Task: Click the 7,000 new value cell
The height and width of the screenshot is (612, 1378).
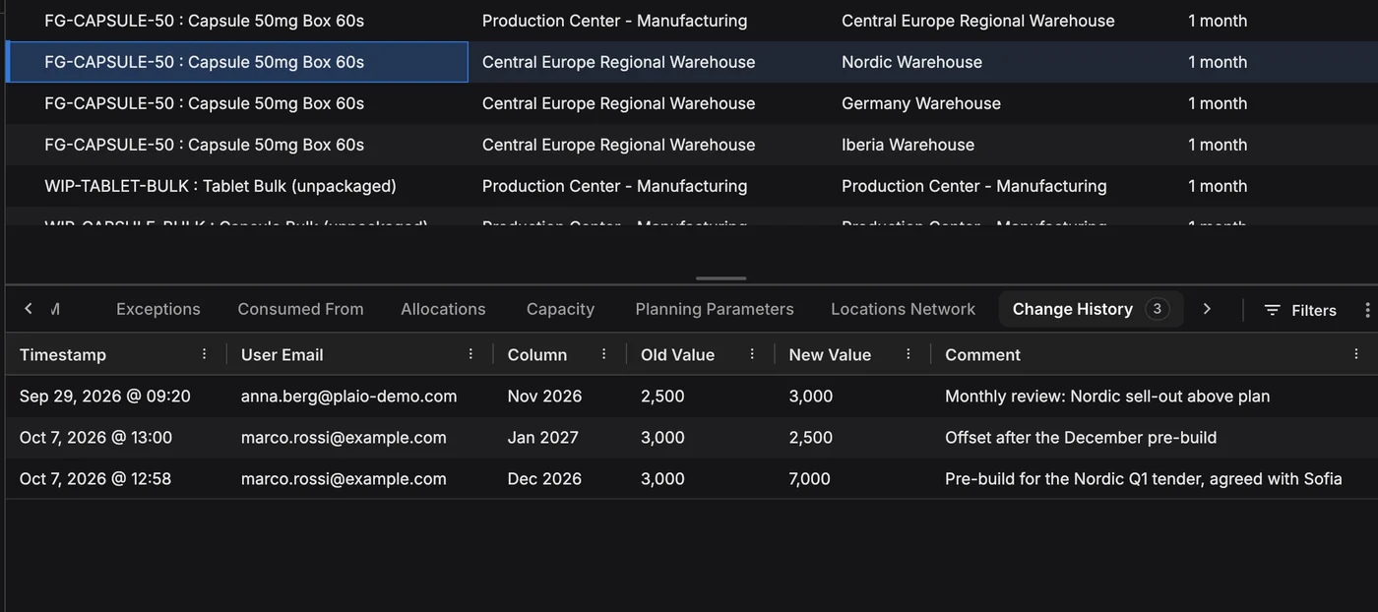Action: pos(810,479)
